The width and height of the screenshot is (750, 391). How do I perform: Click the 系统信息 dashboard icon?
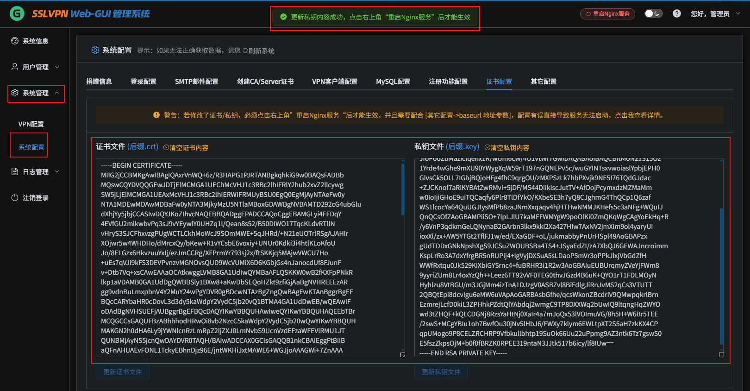tap(15, 41)
